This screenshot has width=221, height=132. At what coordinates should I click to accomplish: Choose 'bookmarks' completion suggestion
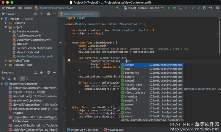point(152,73)
